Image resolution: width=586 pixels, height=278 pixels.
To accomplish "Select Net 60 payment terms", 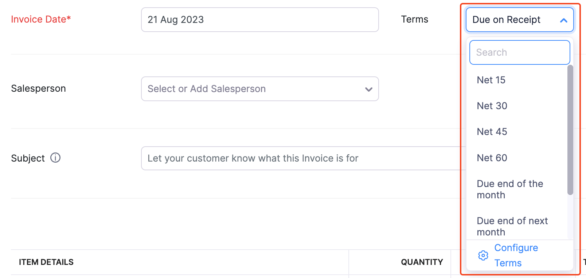I will [x=492, y=158].
